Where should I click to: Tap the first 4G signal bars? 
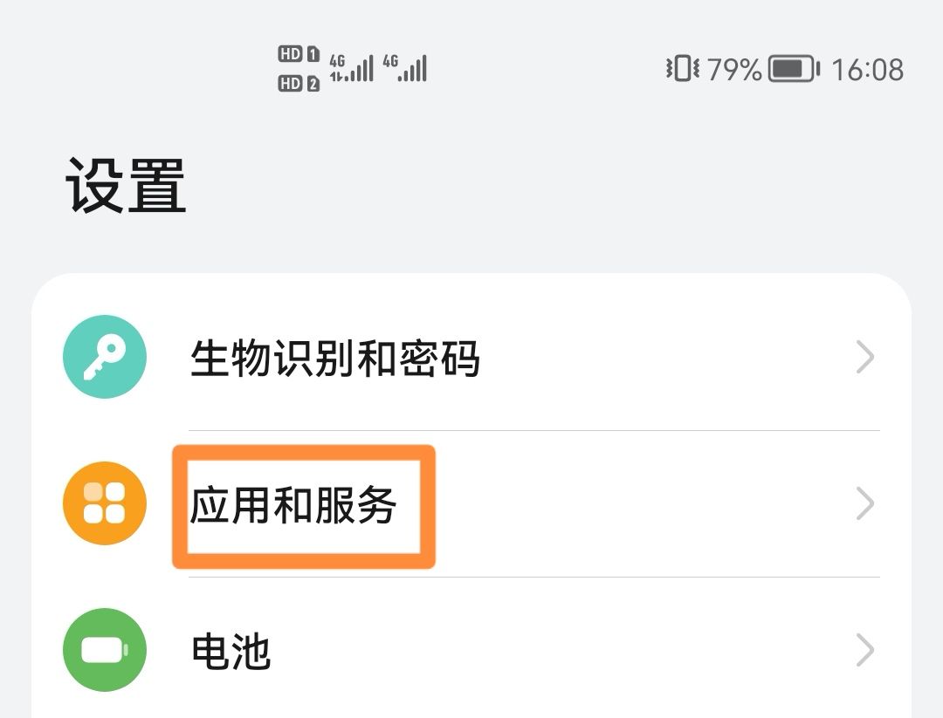tap(351, 68)
